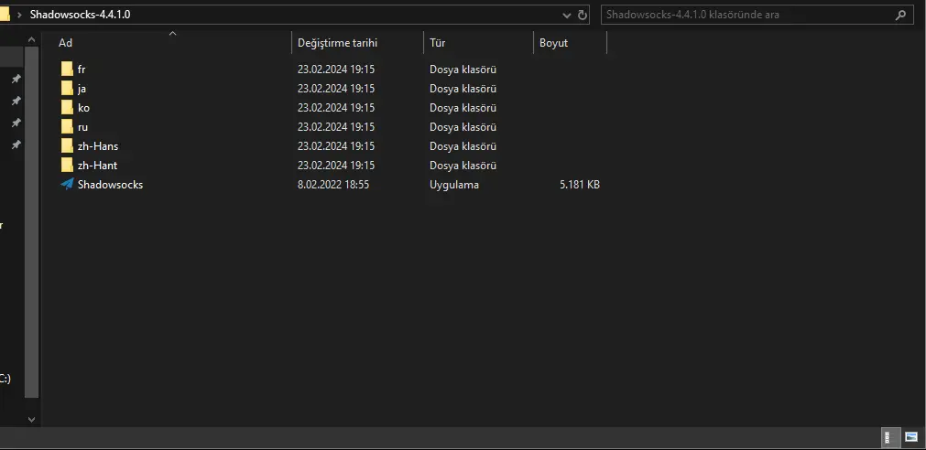Expand the breadcrumb chevron before Shadowsocks-4.4.1.0

coord(20,15)
